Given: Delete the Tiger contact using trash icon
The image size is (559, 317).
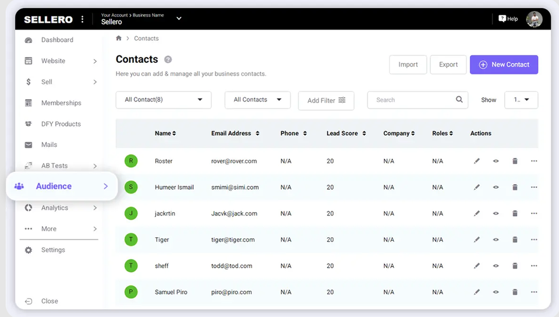Looking at the screenshot, I should coord(515,239).
